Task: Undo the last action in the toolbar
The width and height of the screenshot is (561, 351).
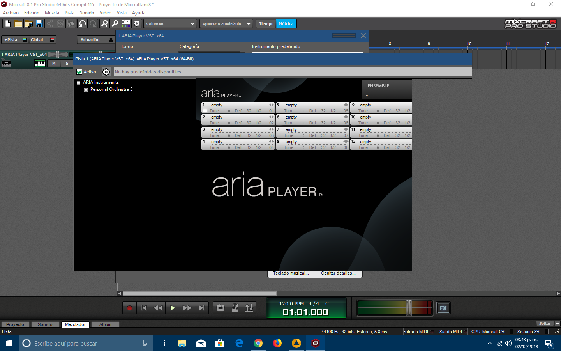Action: 83,24
